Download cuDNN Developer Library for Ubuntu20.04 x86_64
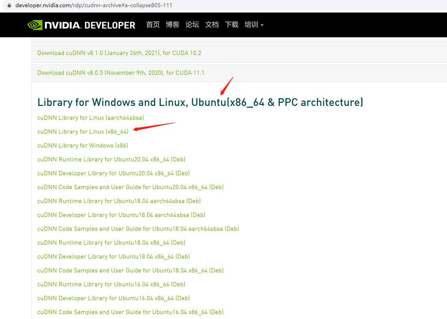 114,173
